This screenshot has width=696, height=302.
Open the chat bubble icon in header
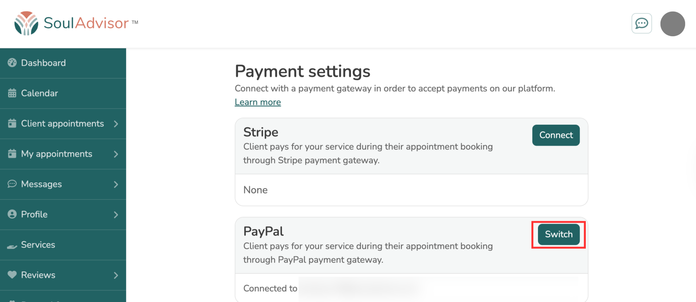642,24
